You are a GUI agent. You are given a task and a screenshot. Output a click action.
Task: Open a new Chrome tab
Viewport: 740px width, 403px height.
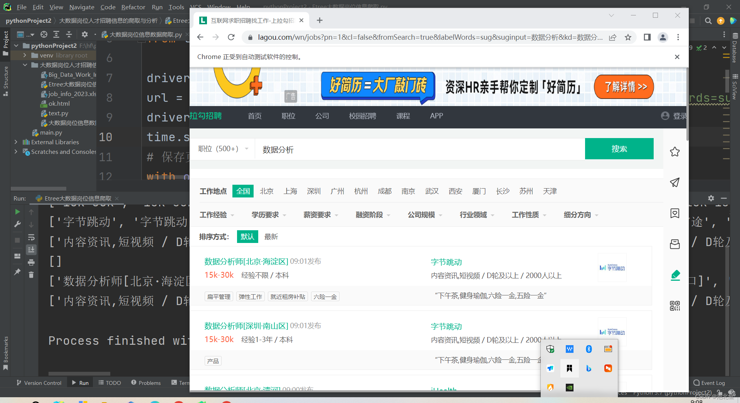320,20
